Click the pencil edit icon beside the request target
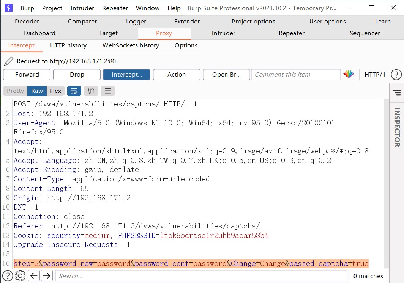 (8, 61)
